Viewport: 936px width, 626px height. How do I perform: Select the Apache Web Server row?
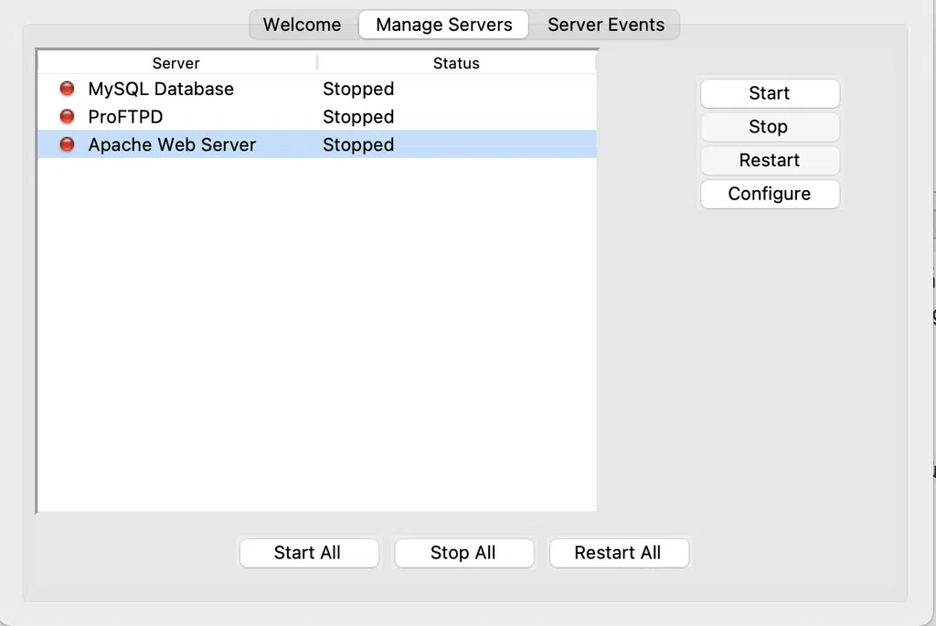pyautogui.click(x=317, y=144)
